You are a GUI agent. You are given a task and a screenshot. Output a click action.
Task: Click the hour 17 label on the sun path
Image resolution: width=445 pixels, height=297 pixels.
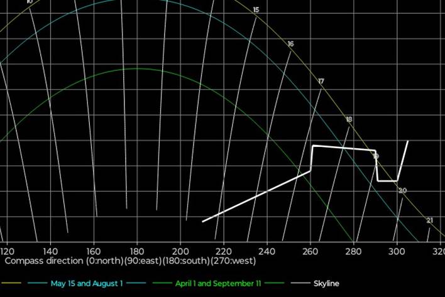[321, 82]
